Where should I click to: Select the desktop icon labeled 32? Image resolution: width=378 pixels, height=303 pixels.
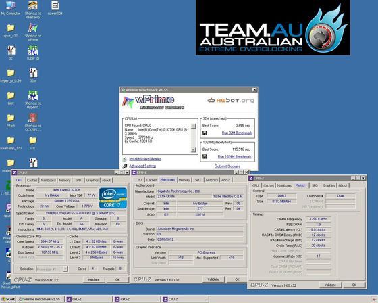[11, 53]
